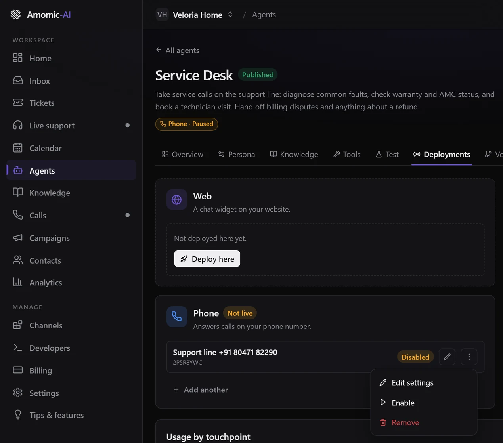
Task: Open Channels under Manage
Action: point(71,325)
